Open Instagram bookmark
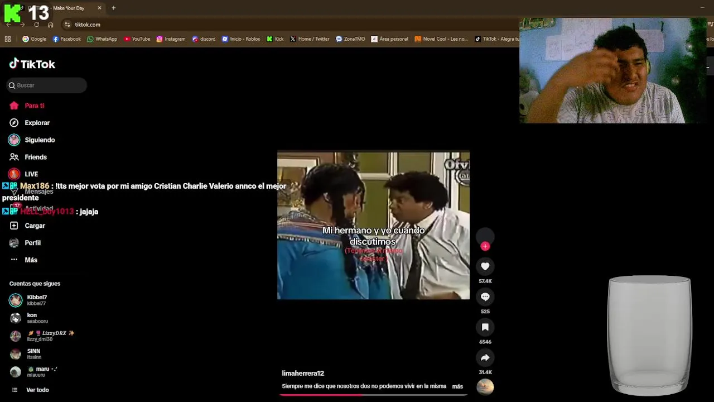The width and height of the screenshot is (714, 402). click(x=171, y=39)
